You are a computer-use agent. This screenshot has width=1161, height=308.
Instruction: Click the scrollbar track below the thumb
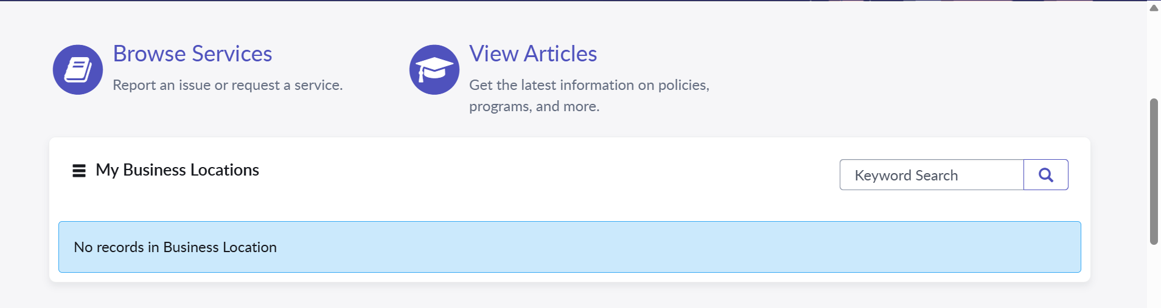1154,276
